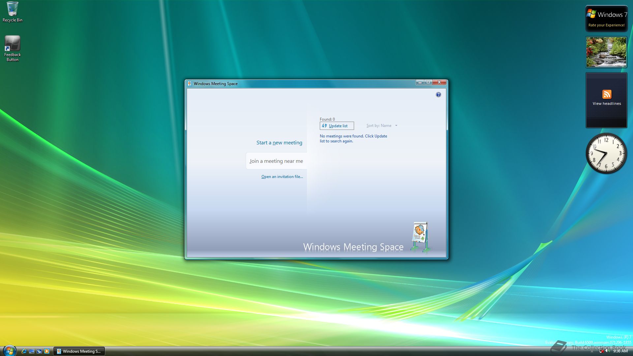633x356 pixels.
Task: Click Switch between windows Quick Launch icon
Action: [39, 351]
